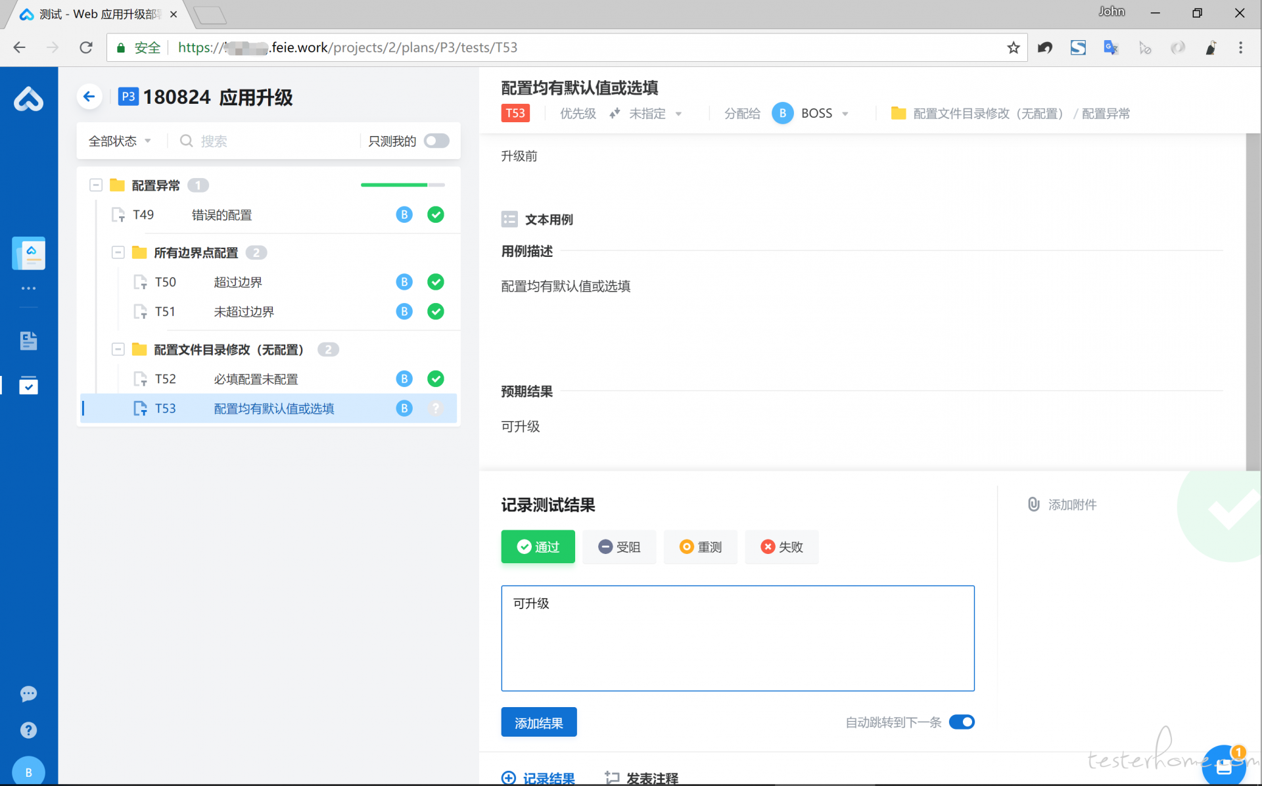
Task: Open the help question mark icon in sidebar
Action: tap(28, 730)
